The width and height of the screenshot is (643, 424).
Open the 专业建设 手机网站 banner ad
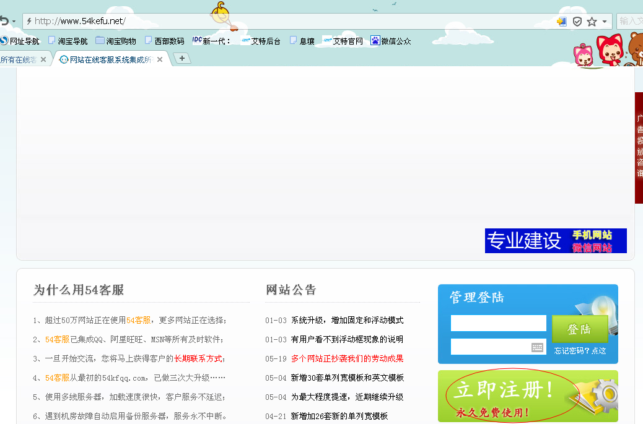tap(556, 241)
